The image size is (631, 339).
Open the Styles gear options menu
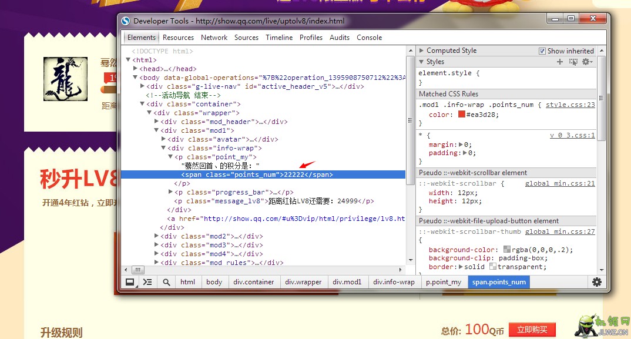(x=587, y=62)
